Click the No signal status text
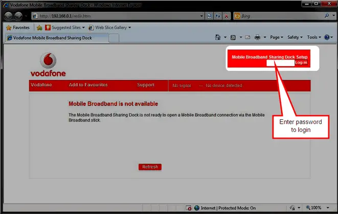This screenshot has width=338, height=214. tap(182, 86)
